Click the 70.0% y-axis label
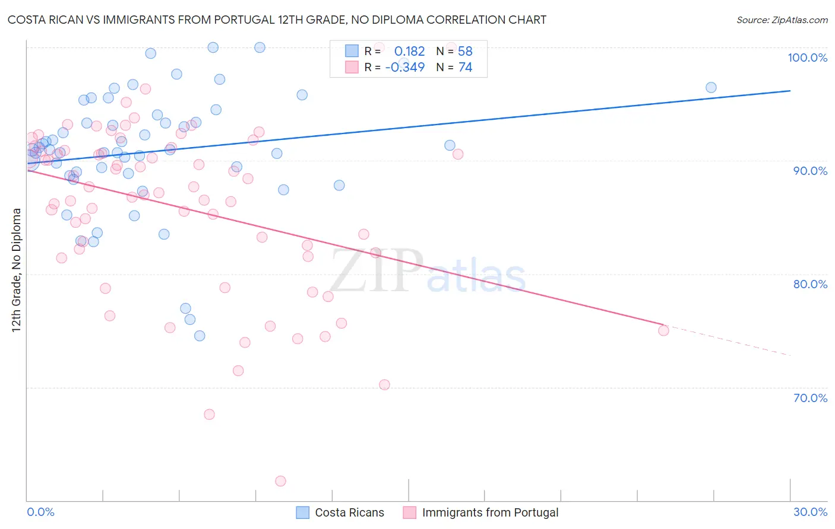Image resolution: width=835 pixels, height=529 pixels. pos(811,398)
